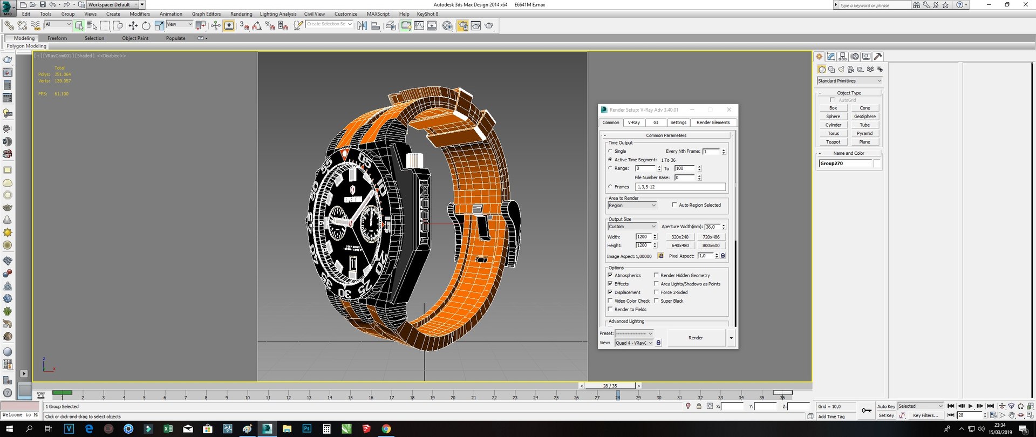Click the Align tool icon
The width and height of the screenshot is (1036, 437).
[x=375, y=25]
